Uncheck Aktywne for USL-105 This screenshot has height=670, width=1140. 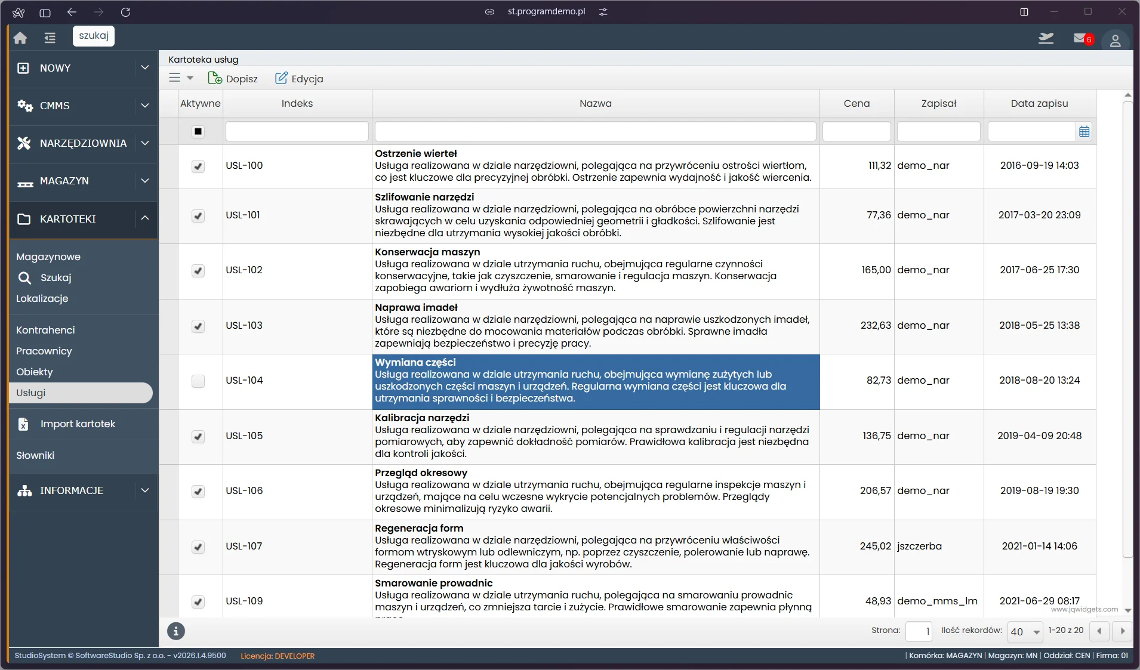click(x=198, y=437)
